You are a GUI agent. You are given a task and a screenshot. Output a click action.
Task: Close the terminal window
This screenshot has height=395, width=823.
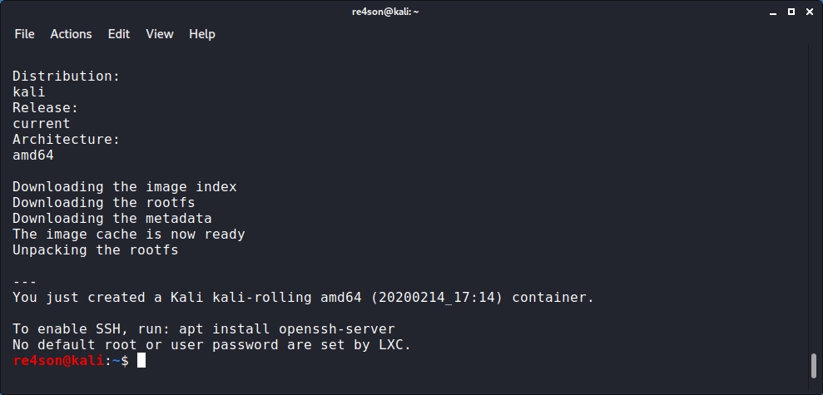(808, 11)
